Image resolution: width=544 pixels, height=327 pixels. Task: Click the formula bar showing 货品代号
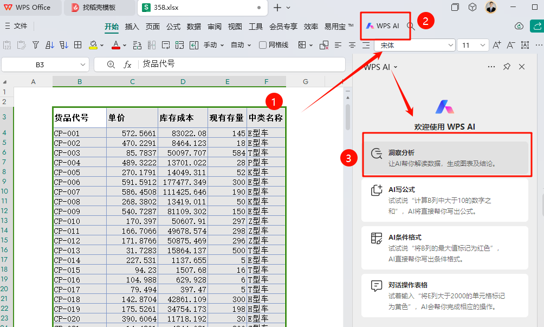(242, 65)
